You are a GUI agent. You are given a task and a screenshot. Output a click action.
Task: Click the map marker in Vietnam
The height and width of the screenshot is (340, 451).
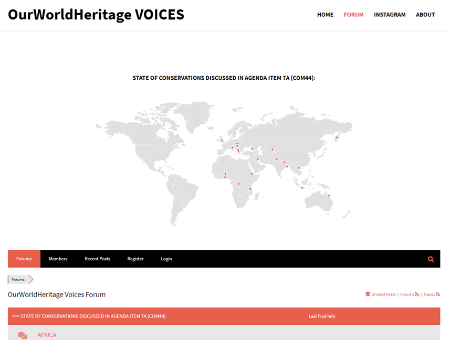pos(299,168)
